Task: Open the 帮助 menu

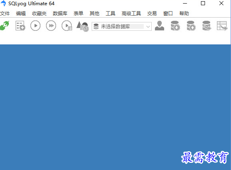Action: 184,14
